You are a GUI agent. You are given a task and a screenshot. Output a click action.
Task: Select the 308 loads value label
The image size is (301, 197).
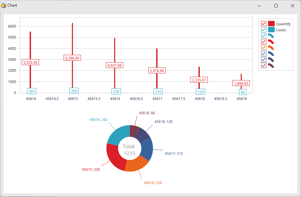pos(74,91)
